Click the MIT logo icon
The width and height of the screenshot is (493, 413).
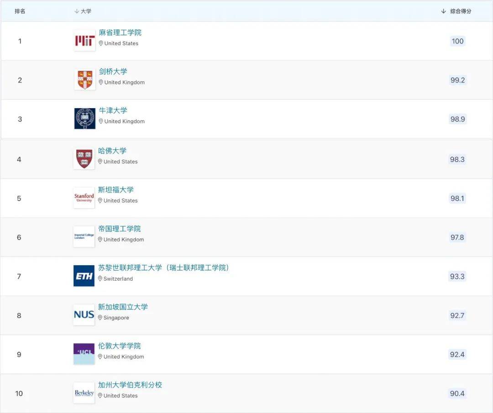(x=85, y=41)
